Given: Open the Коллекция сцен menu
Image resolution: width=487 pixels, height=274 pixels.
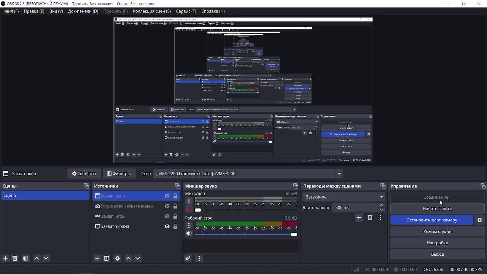Looking at the screenshot, I should pos(152,11).
